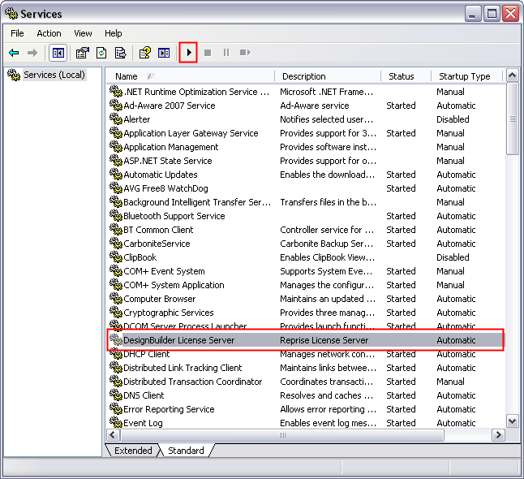Select Services (Local) in the console tree

tap(54, 75)
